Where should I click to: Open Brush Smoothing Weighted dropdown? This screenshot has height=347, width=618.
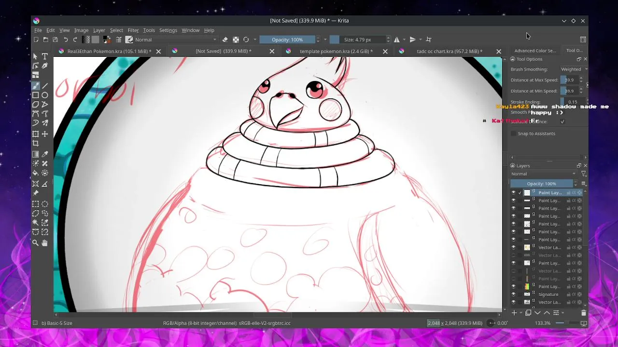pos(573,69)
